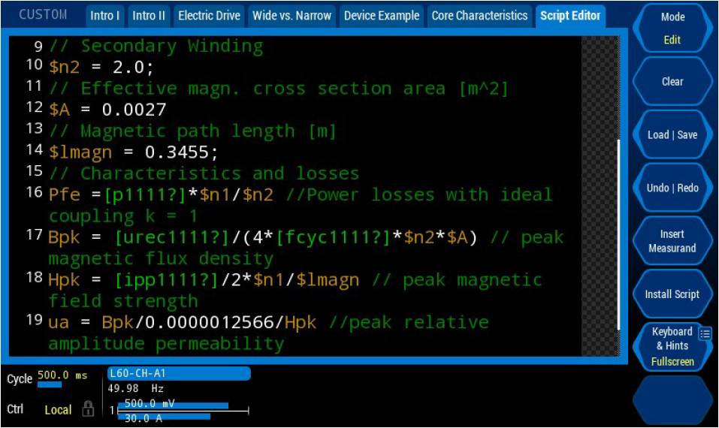Click the [p1111?] measurand in line 16

click(x=145, y=195)
